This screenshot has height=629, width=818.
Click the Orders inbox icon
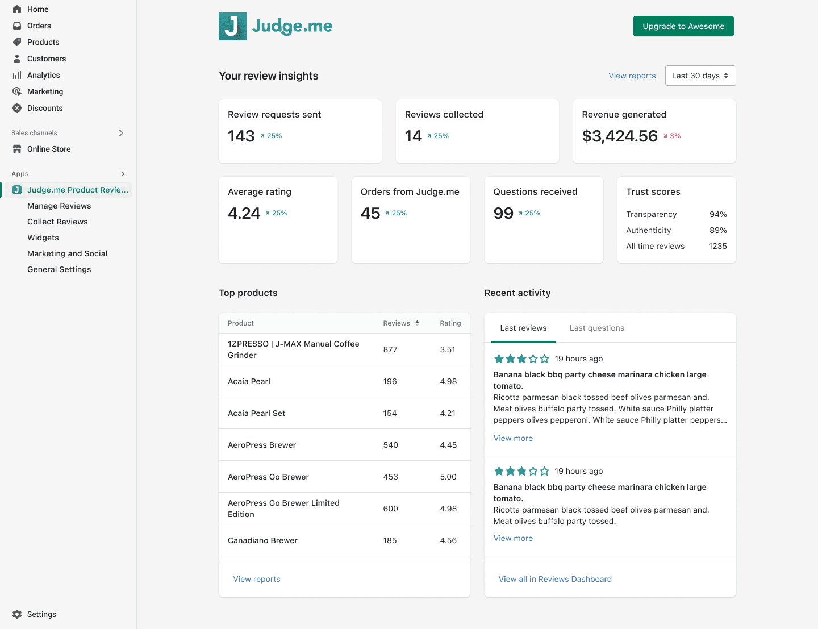pos(17,26)
